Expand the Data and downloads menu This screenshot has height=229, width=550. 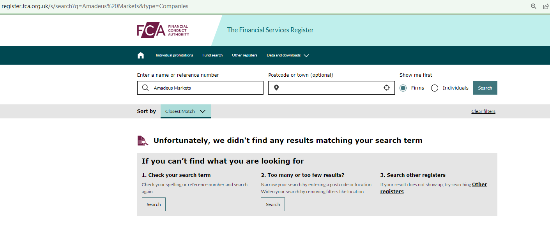pyautogui.click(x=288, y=55)
